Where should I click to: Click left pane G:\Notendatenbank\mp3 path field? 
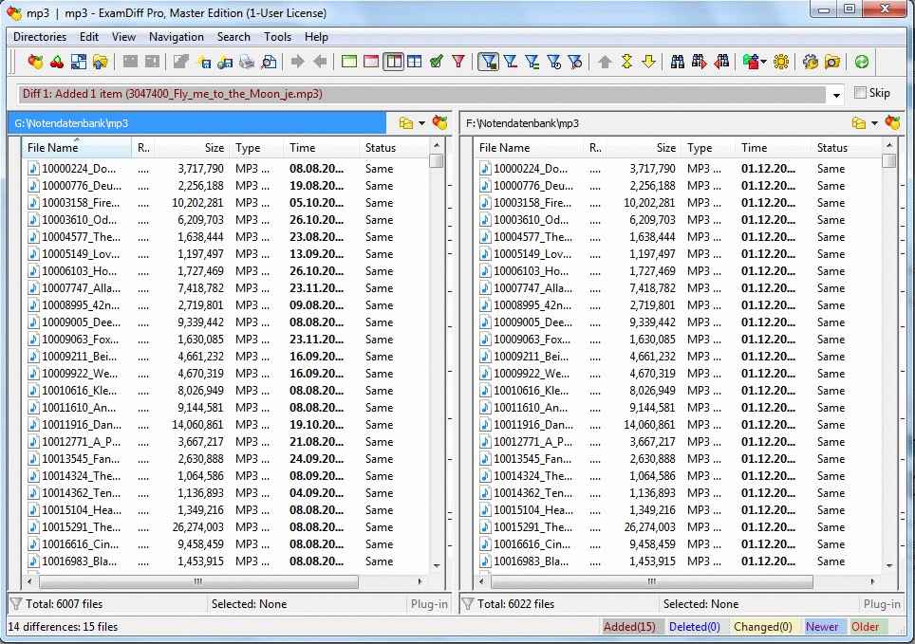tap(196, 123)
